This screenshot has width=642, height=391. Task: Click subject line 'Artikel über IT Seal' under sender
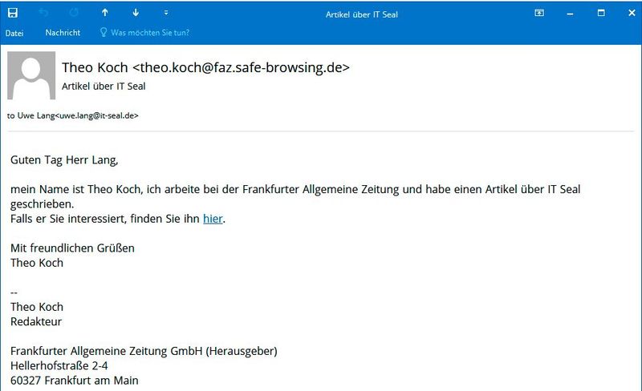point(104,87)
